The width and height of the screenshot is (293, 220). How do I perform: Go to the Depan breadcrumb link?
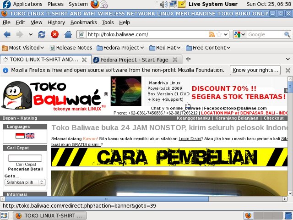[9, 118]
